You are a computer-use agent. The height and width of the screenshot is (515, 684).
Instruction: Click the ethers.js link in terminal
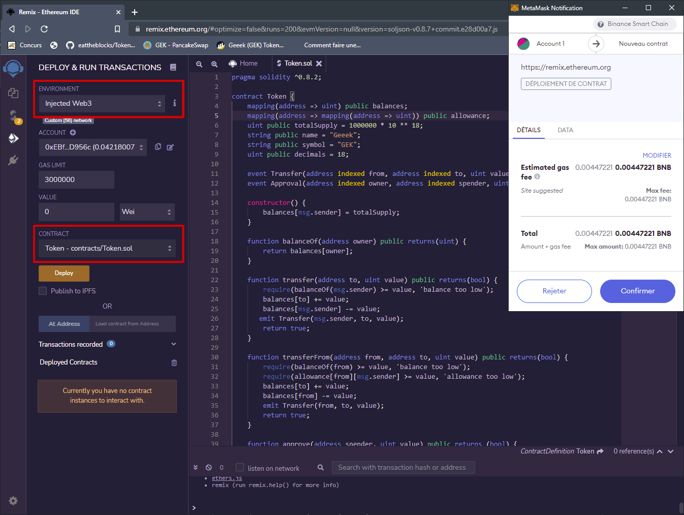coord(227,478)
